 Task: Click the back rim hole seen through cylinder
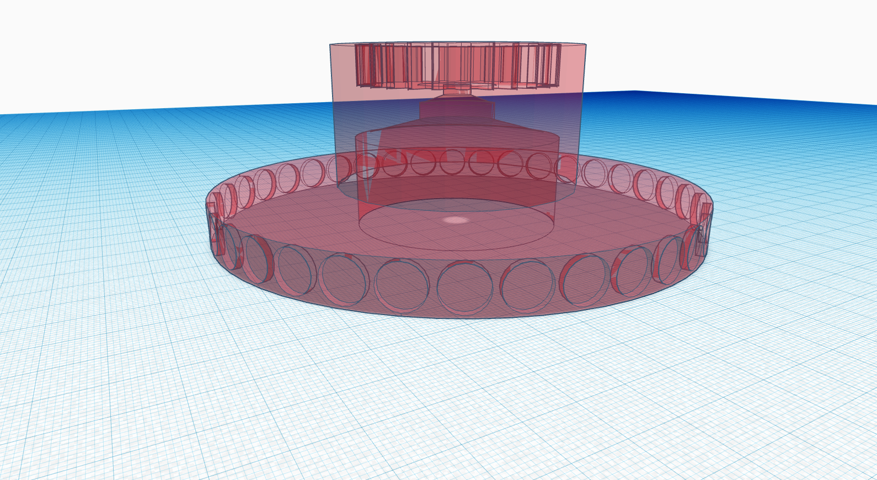tap(452, 162)
